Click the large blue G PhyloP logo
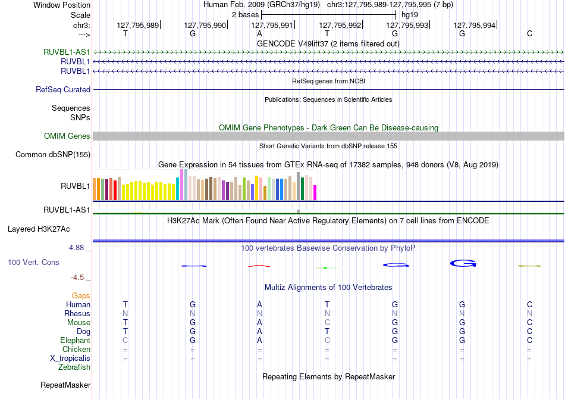The width and height of the screenshot is (565, 399). pyautogui.click(x=463, y=263)
